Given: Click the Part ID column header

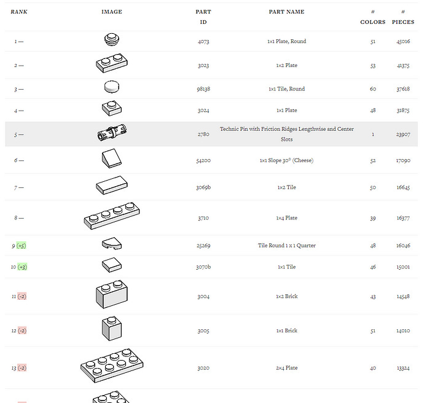Looking at the screenshot, I should pos(203,17).
